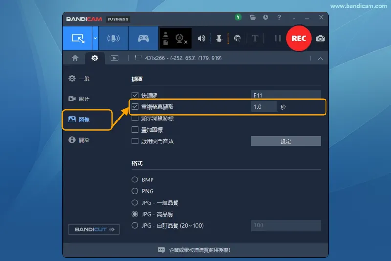Switch to game recording mode
Viewport: 391px width, 261px height.
(x=143, y=39)
